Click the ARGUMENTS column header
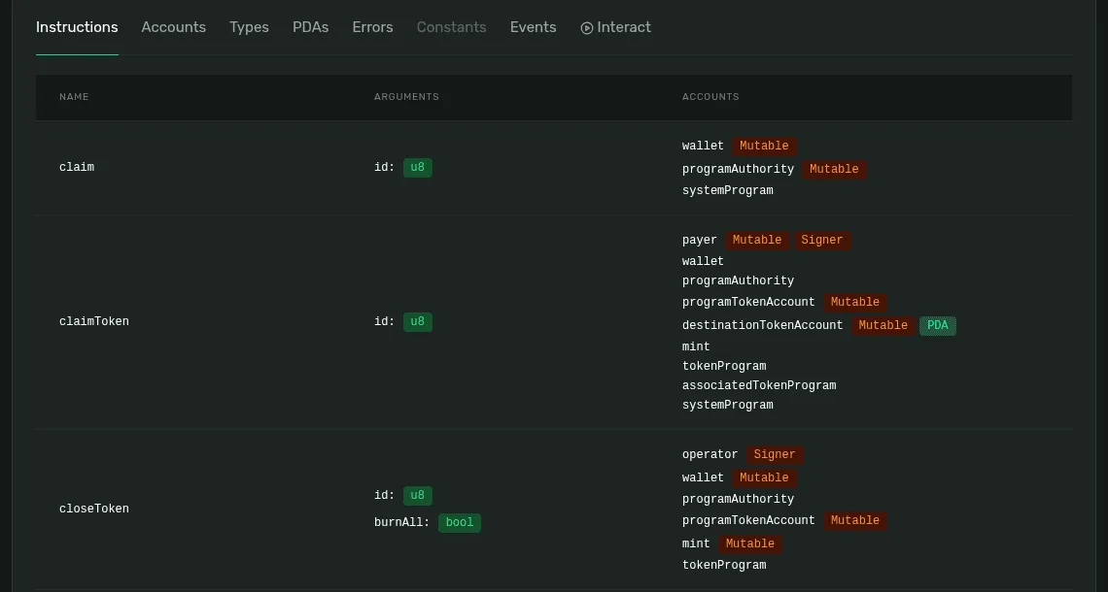The height and width of the screenshot is (592, 1108). point(406,97)
